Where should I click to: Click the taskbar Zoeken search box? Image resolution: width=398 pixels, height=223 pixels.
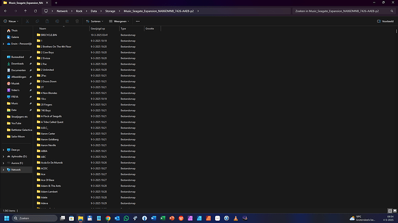(35, 218)
